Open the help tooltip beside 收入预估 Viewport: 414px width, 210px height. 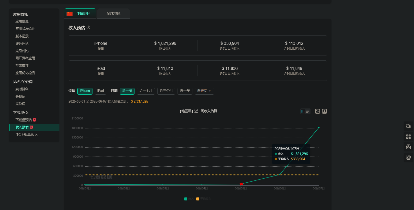[x=88, y=27]
